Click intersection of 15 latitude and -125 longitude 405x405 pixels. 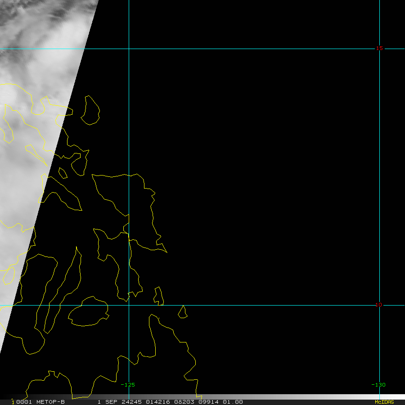click(x=129, y=49)
